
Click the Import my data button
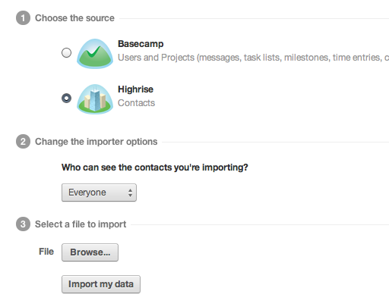[x=101, y=284]
